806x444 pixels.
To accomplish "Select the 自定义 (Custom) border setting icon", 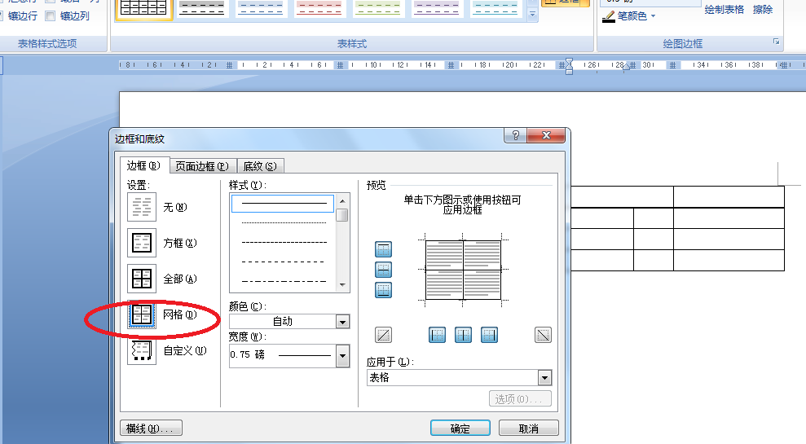I will point(141,350).
